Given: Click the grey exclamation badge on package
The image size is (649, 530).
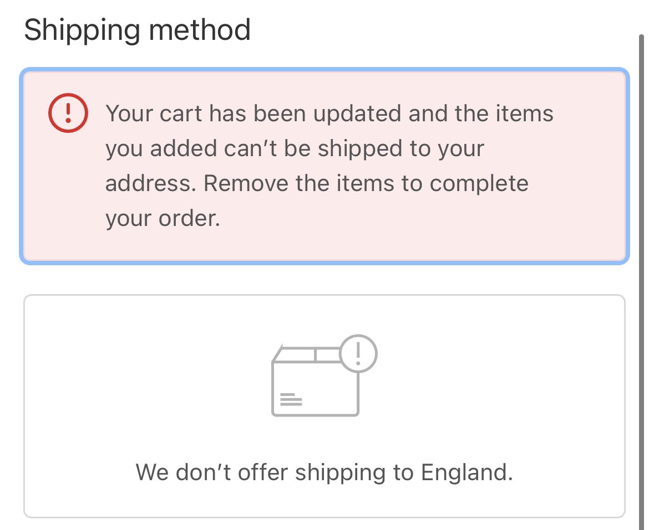Looking at the screenshot, I should click(x=358, y=352).
